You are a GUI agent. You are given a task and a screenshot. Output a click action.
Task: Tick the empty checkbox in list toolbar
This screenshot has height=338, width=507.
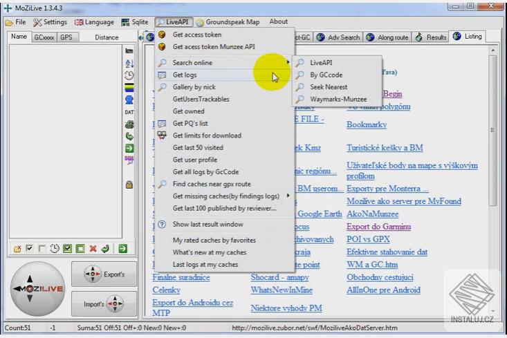point(42,249)
